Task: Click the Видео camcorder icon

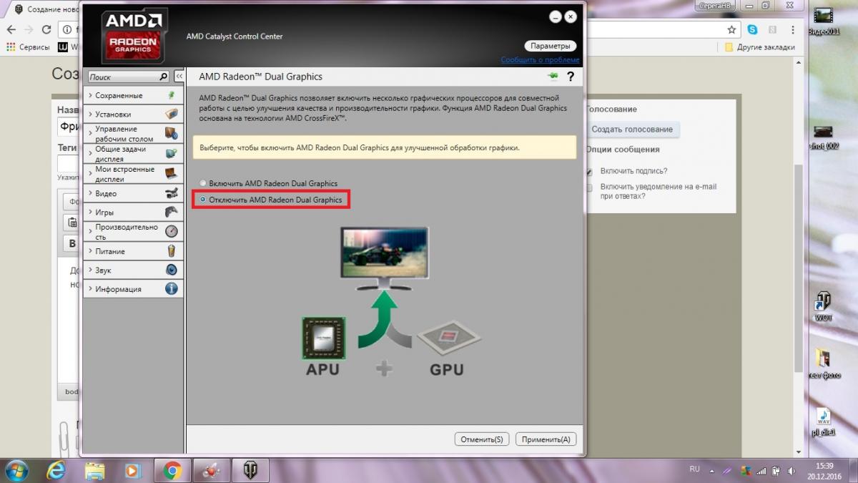Action: pyautogui.click(x=172, y=193)
